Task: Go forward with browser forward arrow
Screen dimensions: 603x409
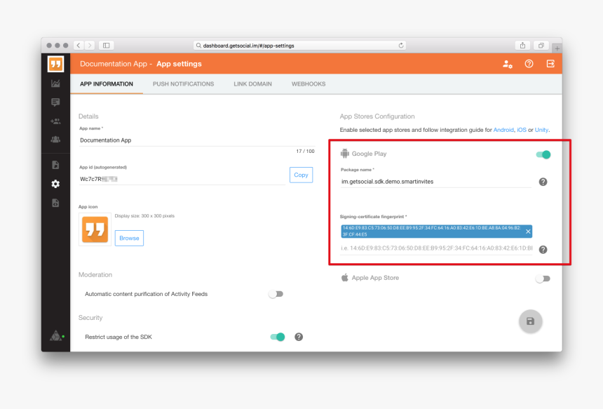Action: coord(90,46)
